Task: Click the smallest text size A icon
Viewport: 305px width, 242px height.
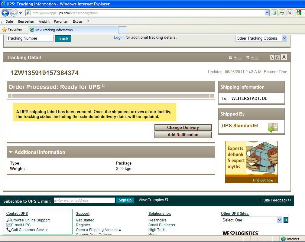Action: pyautogui.click(x=271, y=57)
